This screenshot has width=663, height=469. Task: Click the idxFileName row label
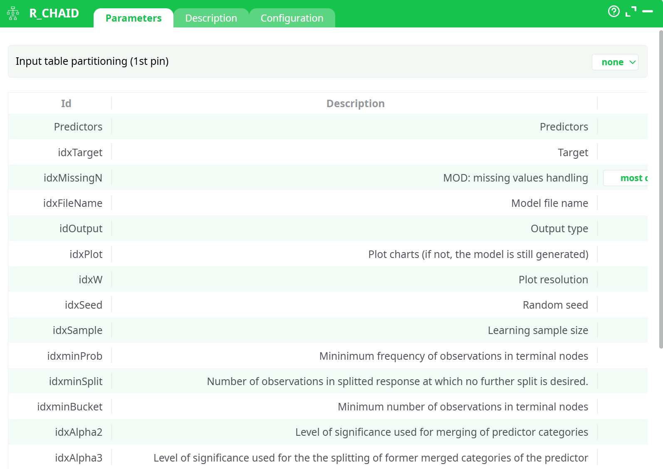(73, 203)
